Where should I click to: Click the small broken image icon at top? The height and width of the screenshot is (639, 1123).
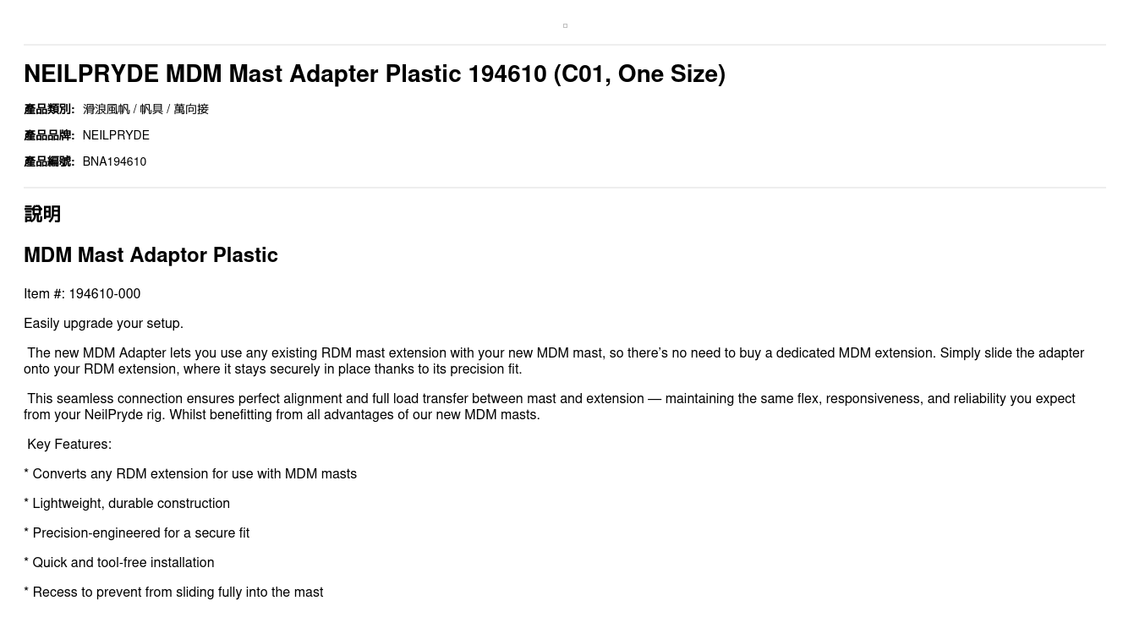click(565, 25)
